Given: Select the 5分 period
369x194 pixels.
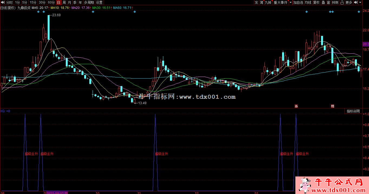Looking at the screenshot, I should pyautogui.click(x=25, y=2).
